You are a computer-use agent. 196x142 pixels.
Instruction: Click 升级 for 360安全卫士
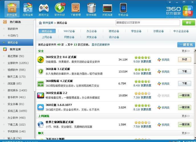click(185, 59)
